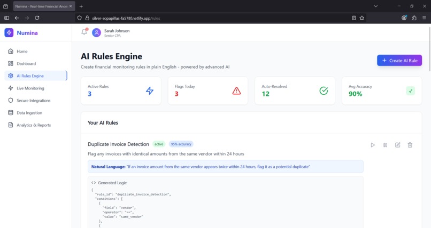Edit the Duplicate Invoice Detection rule

(397, 145)
